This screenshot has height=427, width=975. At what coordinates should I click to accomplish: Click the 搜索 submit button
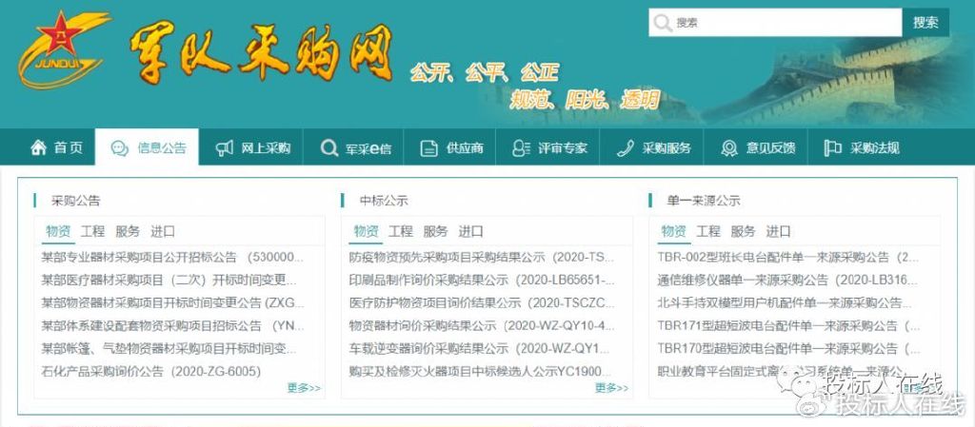coord(925,23)
